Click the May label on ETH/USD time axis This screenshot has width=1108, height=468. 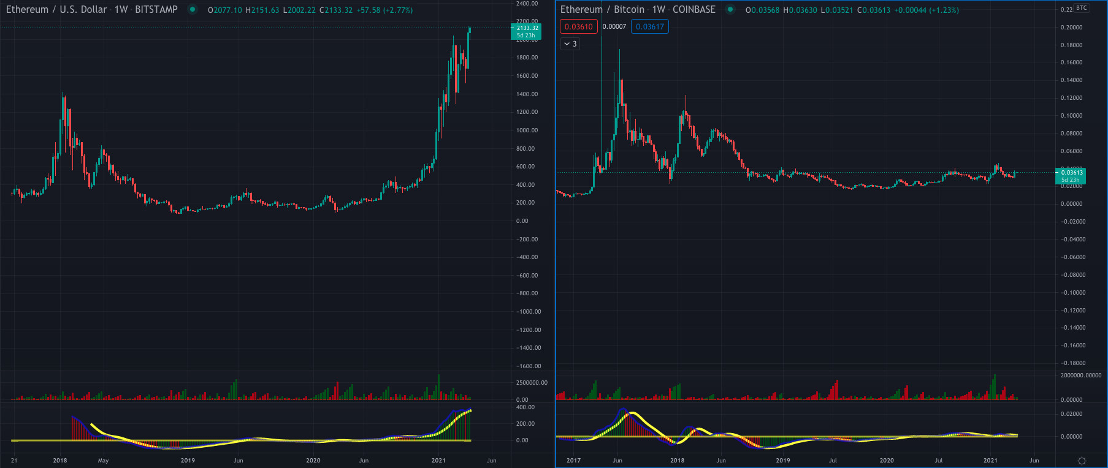click(x=103, y=461)
